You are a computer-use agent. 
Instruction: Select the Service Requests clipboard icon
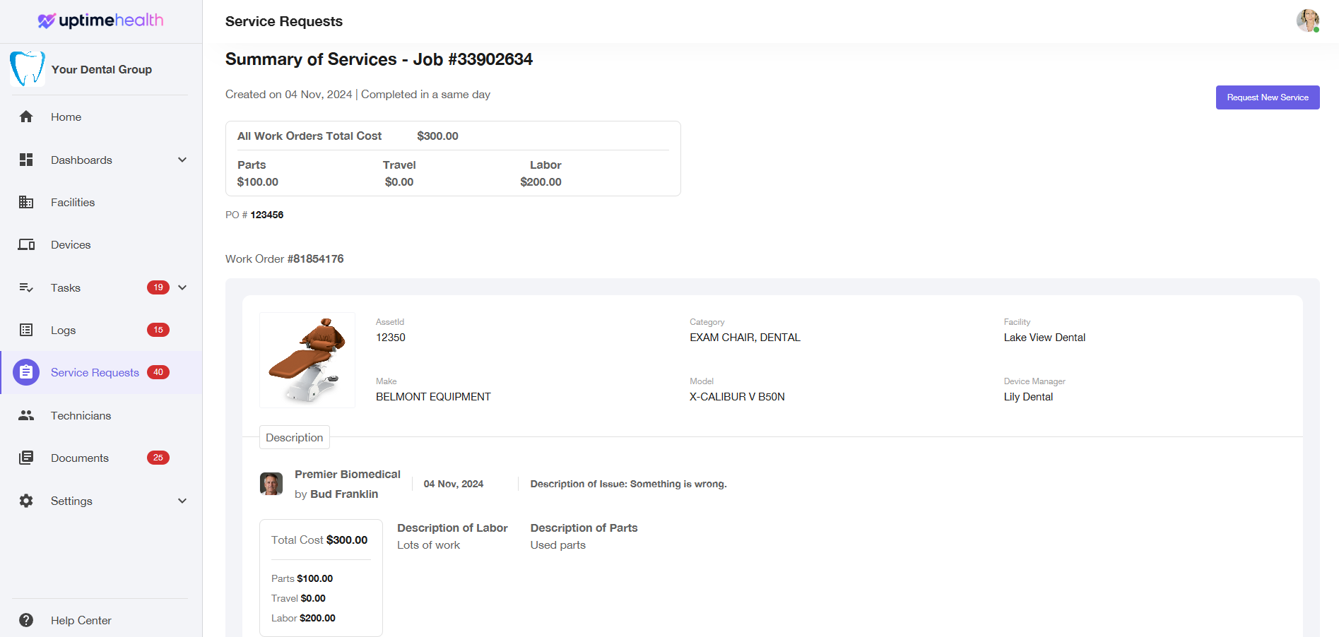tap(26, 372)
